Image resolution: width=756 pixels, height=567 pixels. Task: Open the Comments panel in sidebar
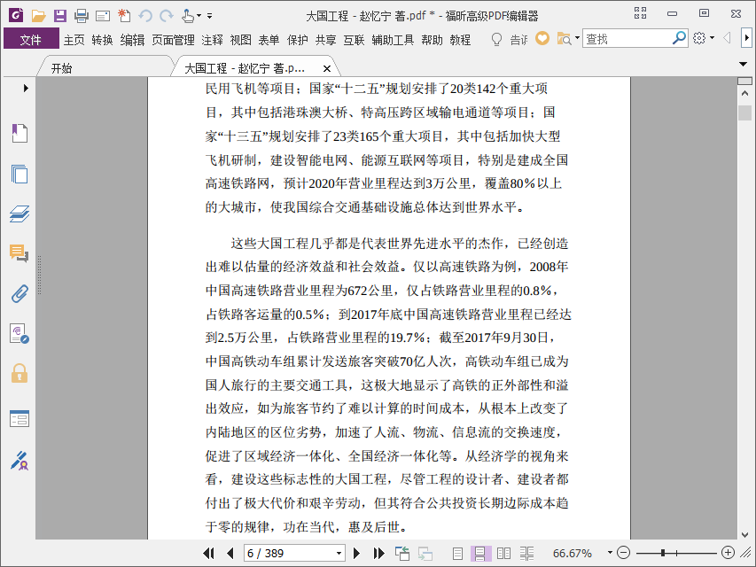[x=19, y=253]
